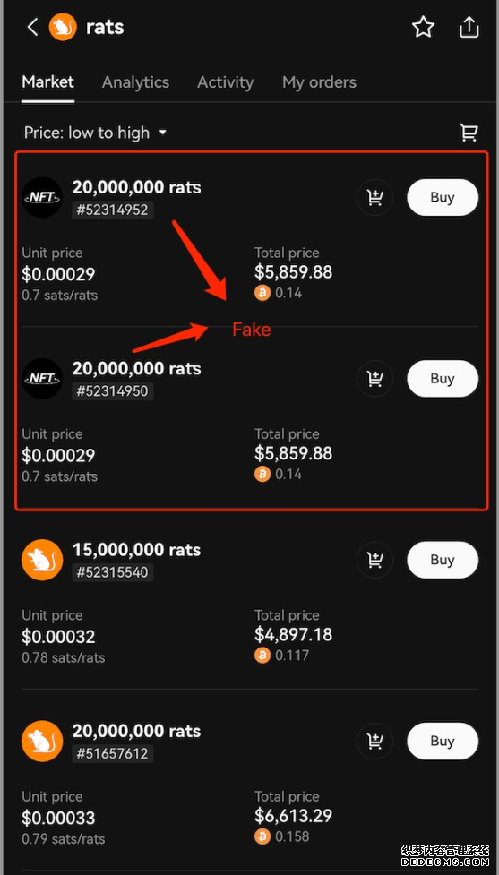Buy listing #52314952

coord(443,197)
